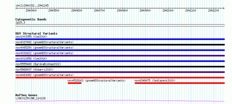Click ruler position 2940400

click(x=31, y=10)
